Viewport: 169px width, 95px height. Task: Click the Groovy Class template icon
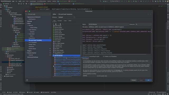tap(54, 27)
